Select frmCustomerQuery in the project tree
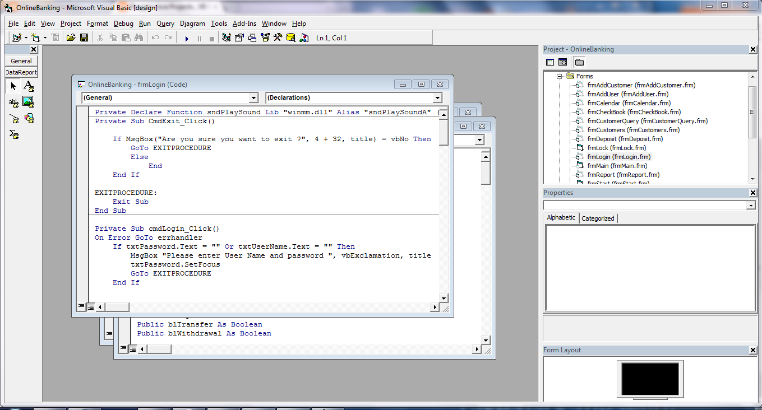Viewport: 762px width, 410px height. click(648, 121)
